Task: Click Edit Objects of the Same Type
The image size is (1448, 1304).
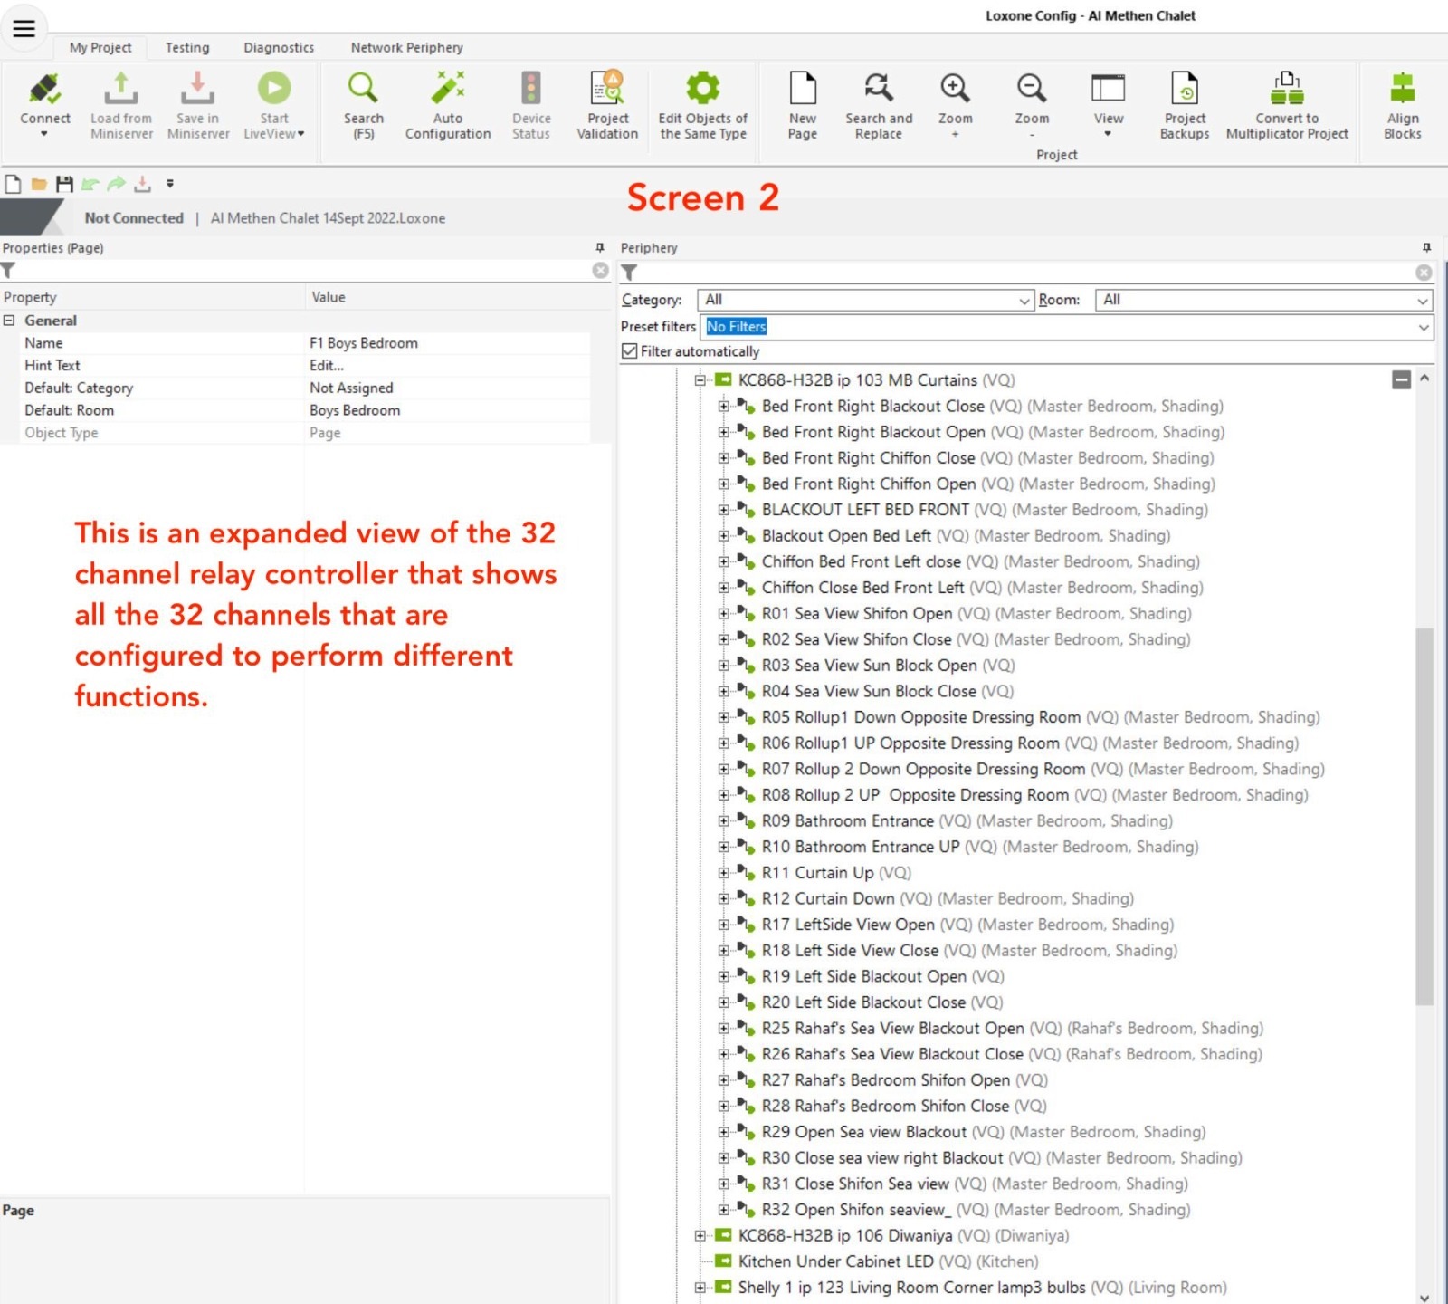Action: tap(702, 91)
